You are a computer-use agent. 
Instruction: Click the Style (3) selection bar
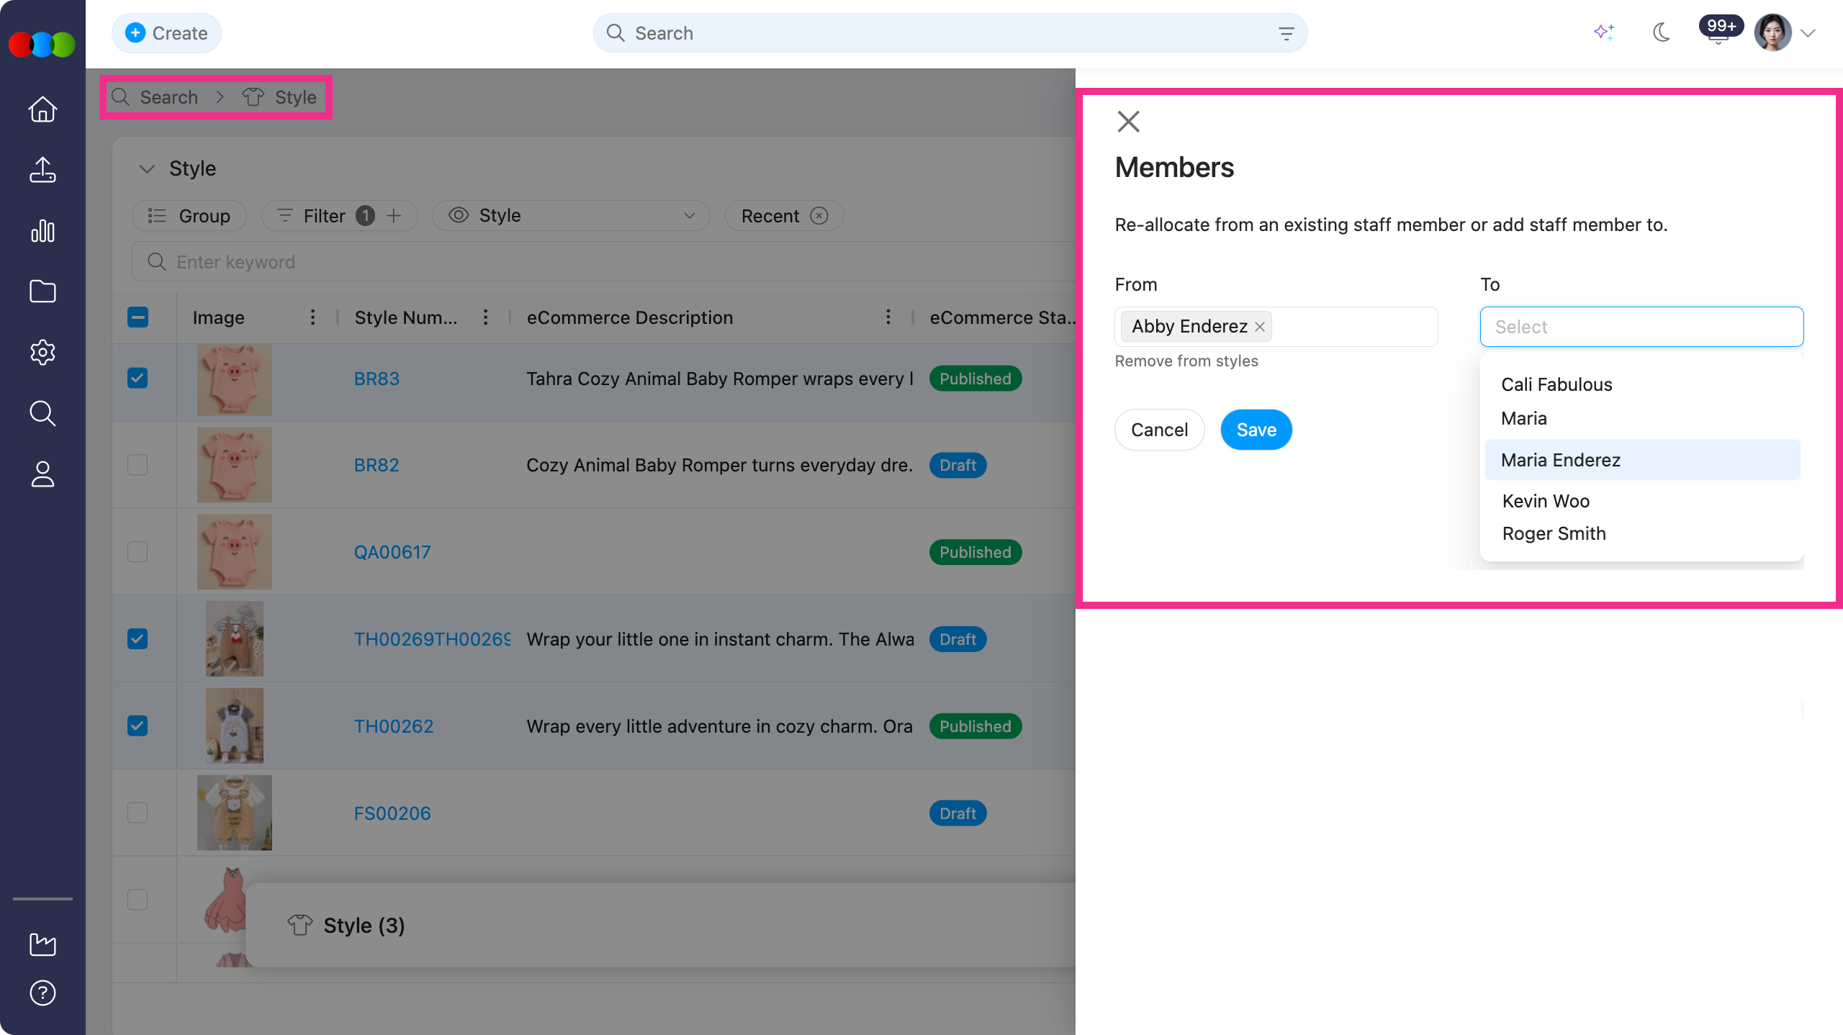coord(661,925)
